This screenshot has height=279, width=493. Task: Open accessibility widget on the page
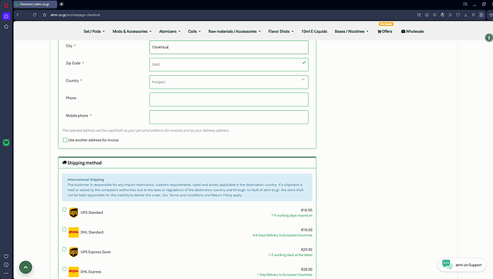click(x=489, y=38)
